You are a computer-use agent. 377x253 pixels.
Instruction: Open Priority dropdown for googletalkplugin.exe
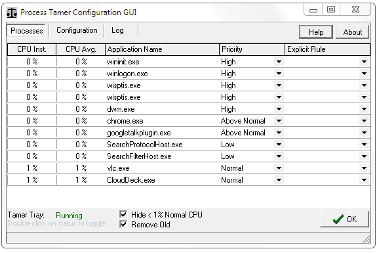279,133
